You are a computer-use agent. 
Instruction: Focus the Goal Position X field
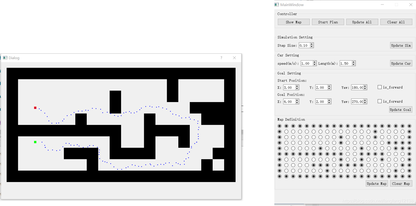289,101
